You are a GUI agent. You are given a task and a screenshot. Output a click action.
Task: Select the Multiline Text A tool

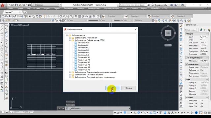click(2, 87)
